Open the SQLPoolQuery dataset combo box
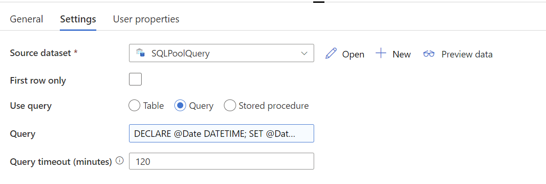Image resolution: width=546 pixels, height=184 pixels. tap(222, 53)
